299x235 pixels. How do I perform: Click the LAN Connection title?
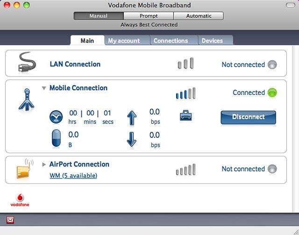pos(75,64)
